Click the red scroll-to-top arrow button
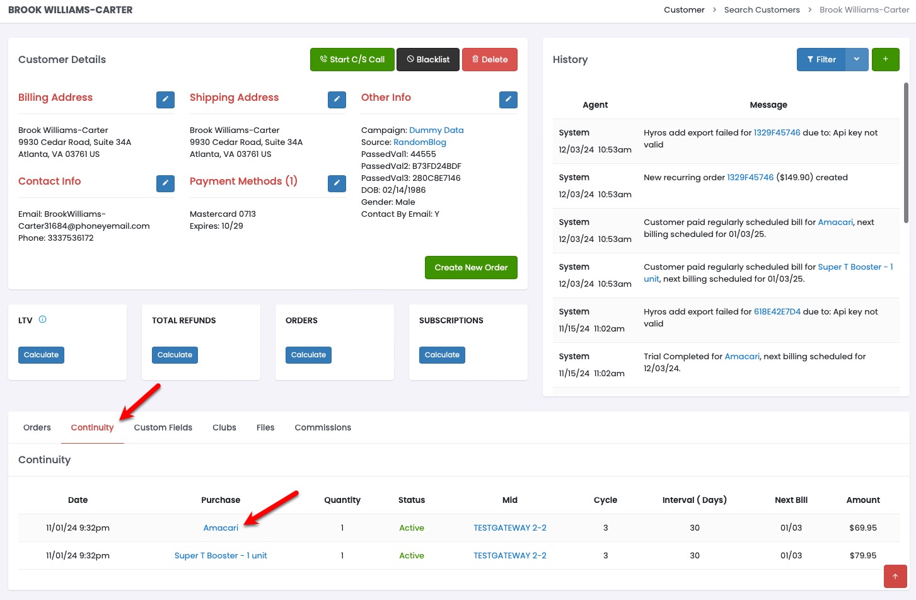Image resolution: width=916 pixels, height=600 pixels. tap(895, 576)
